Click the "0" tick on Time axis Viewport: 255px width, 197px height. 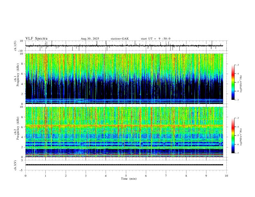[x=25, y=176]
